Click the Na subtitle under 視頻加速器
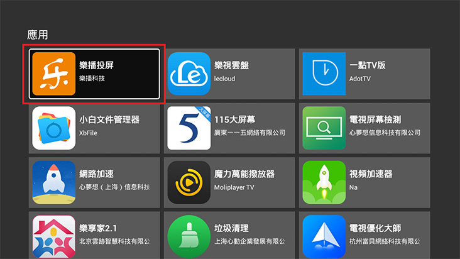Image resolution: width=460 pixels, height=259 pixels. coord(353,187)
